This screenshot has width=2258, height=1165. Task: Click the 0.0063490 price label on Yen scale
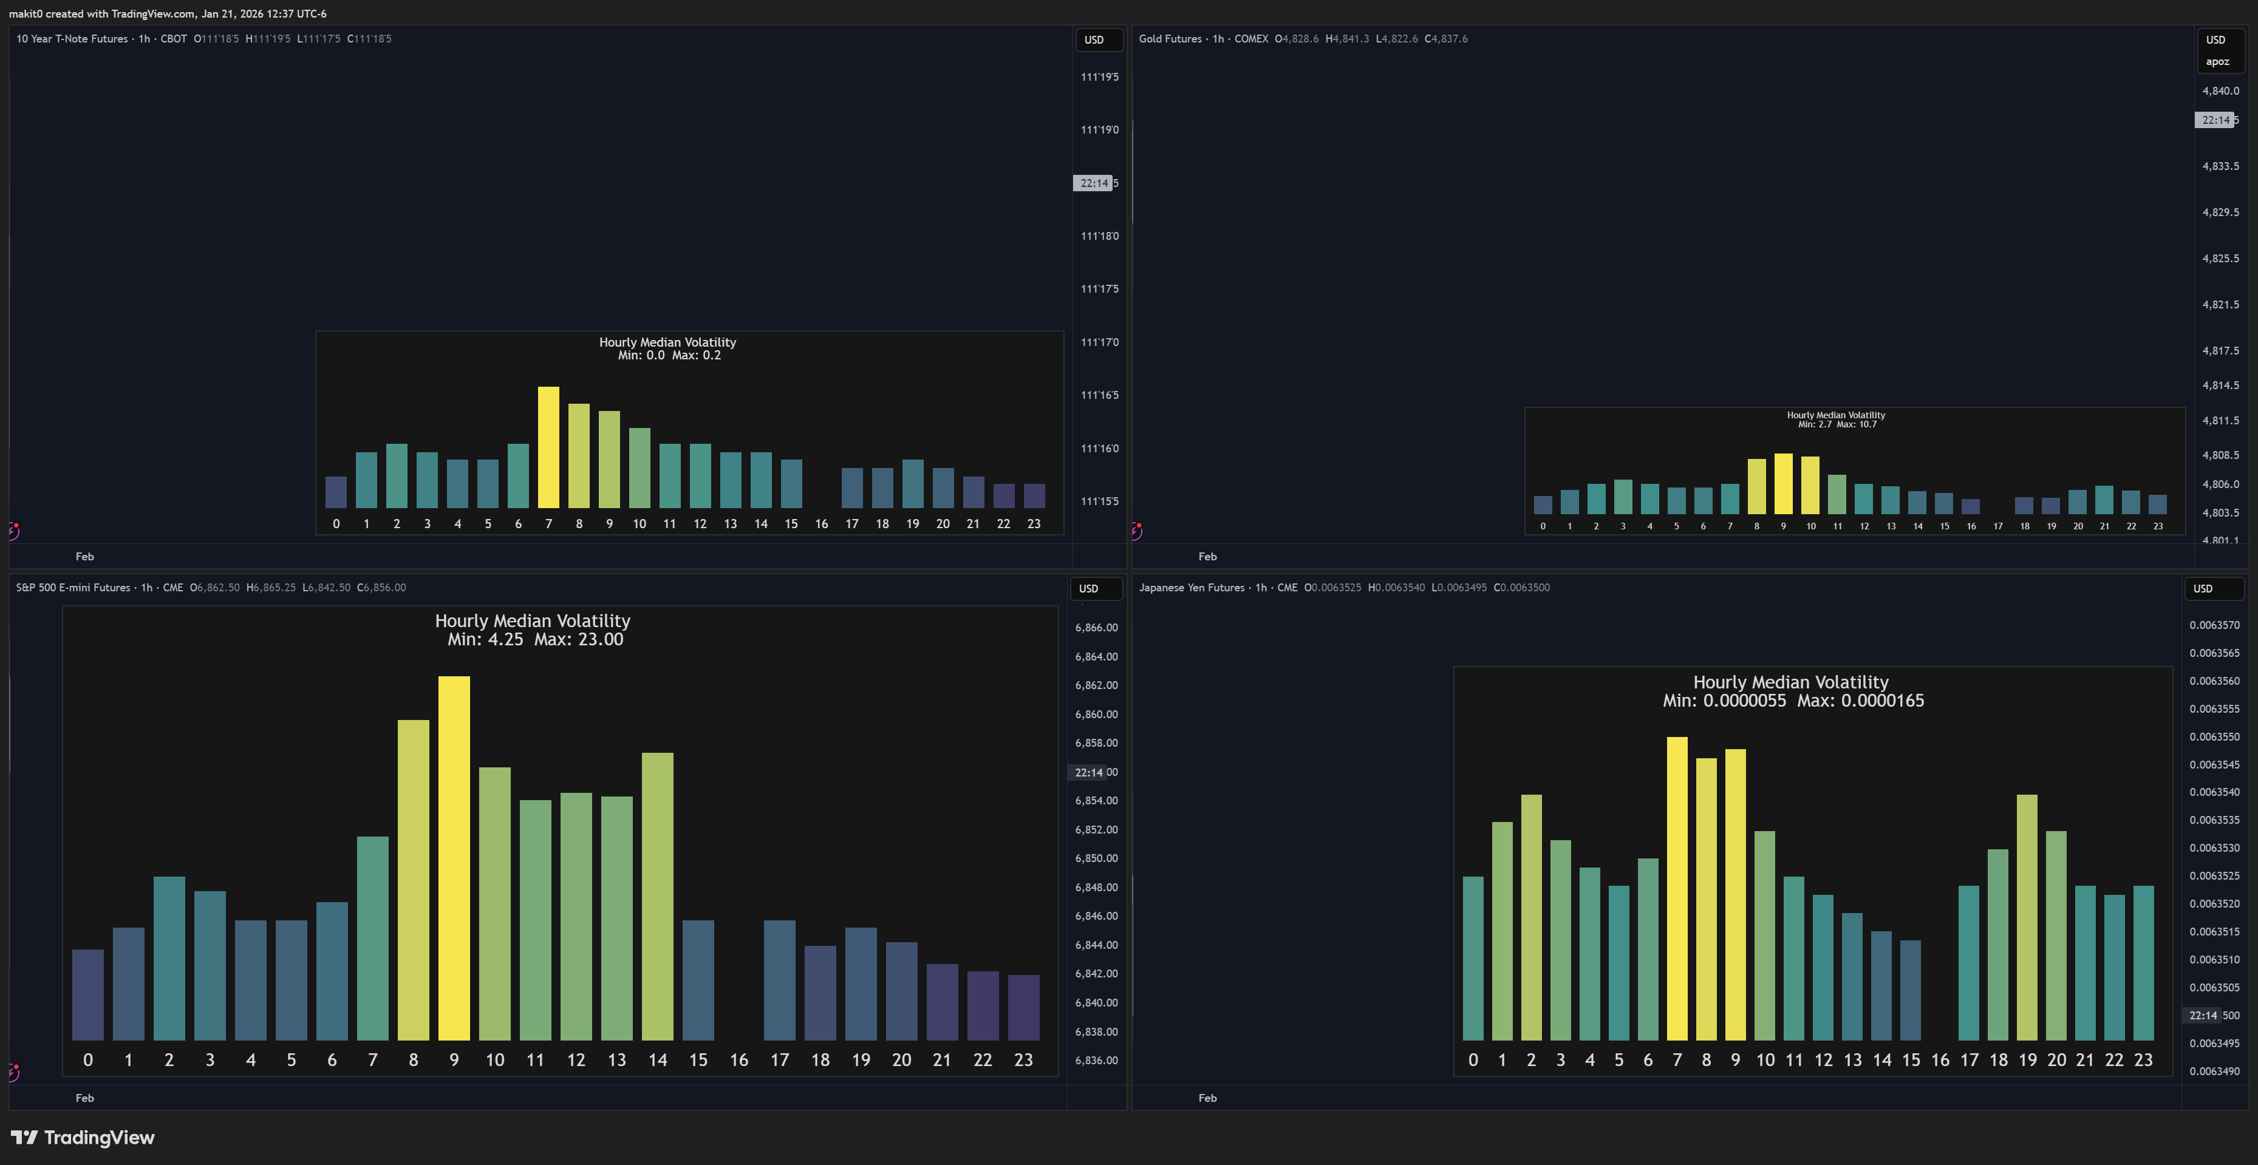point(2214,1070)
